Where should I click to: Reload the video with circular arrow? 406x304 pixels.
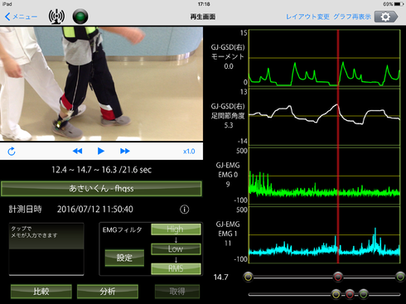click(12, 152)
